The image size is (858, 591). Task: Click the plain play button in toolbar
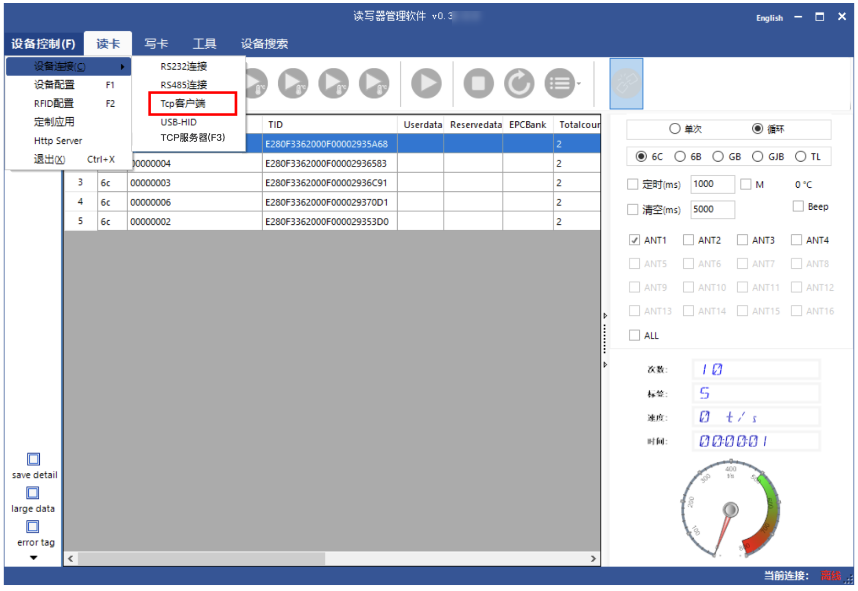click(426, 84)
